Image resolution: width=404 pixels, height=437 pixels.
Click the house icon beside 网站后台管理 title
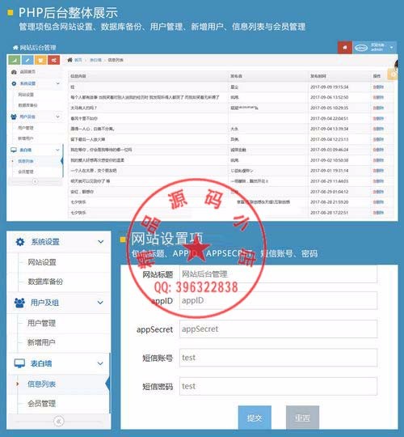click(15, 48)
